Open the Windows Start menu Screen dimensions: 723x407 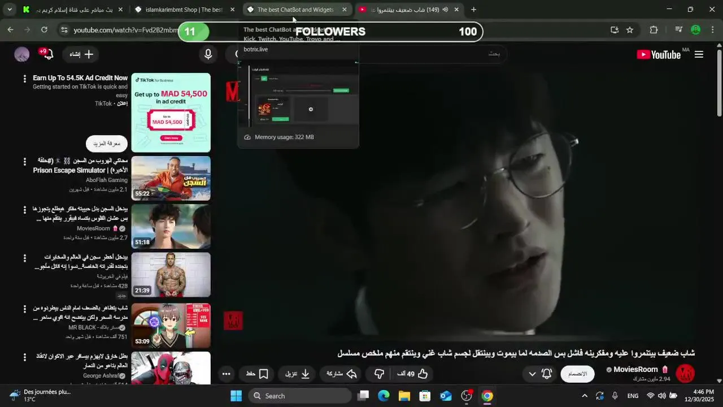coord(236,396)
